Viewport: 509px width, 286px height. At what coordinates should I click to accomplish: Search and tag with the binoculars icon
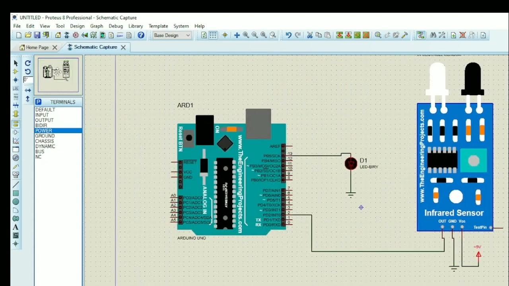point(433,35)
